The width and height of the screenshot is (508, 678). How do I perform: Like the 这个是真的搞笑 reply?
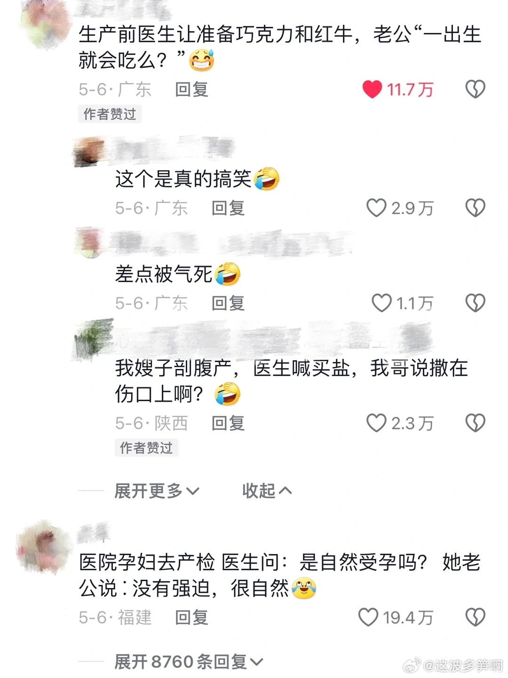(x=376, y=208)
